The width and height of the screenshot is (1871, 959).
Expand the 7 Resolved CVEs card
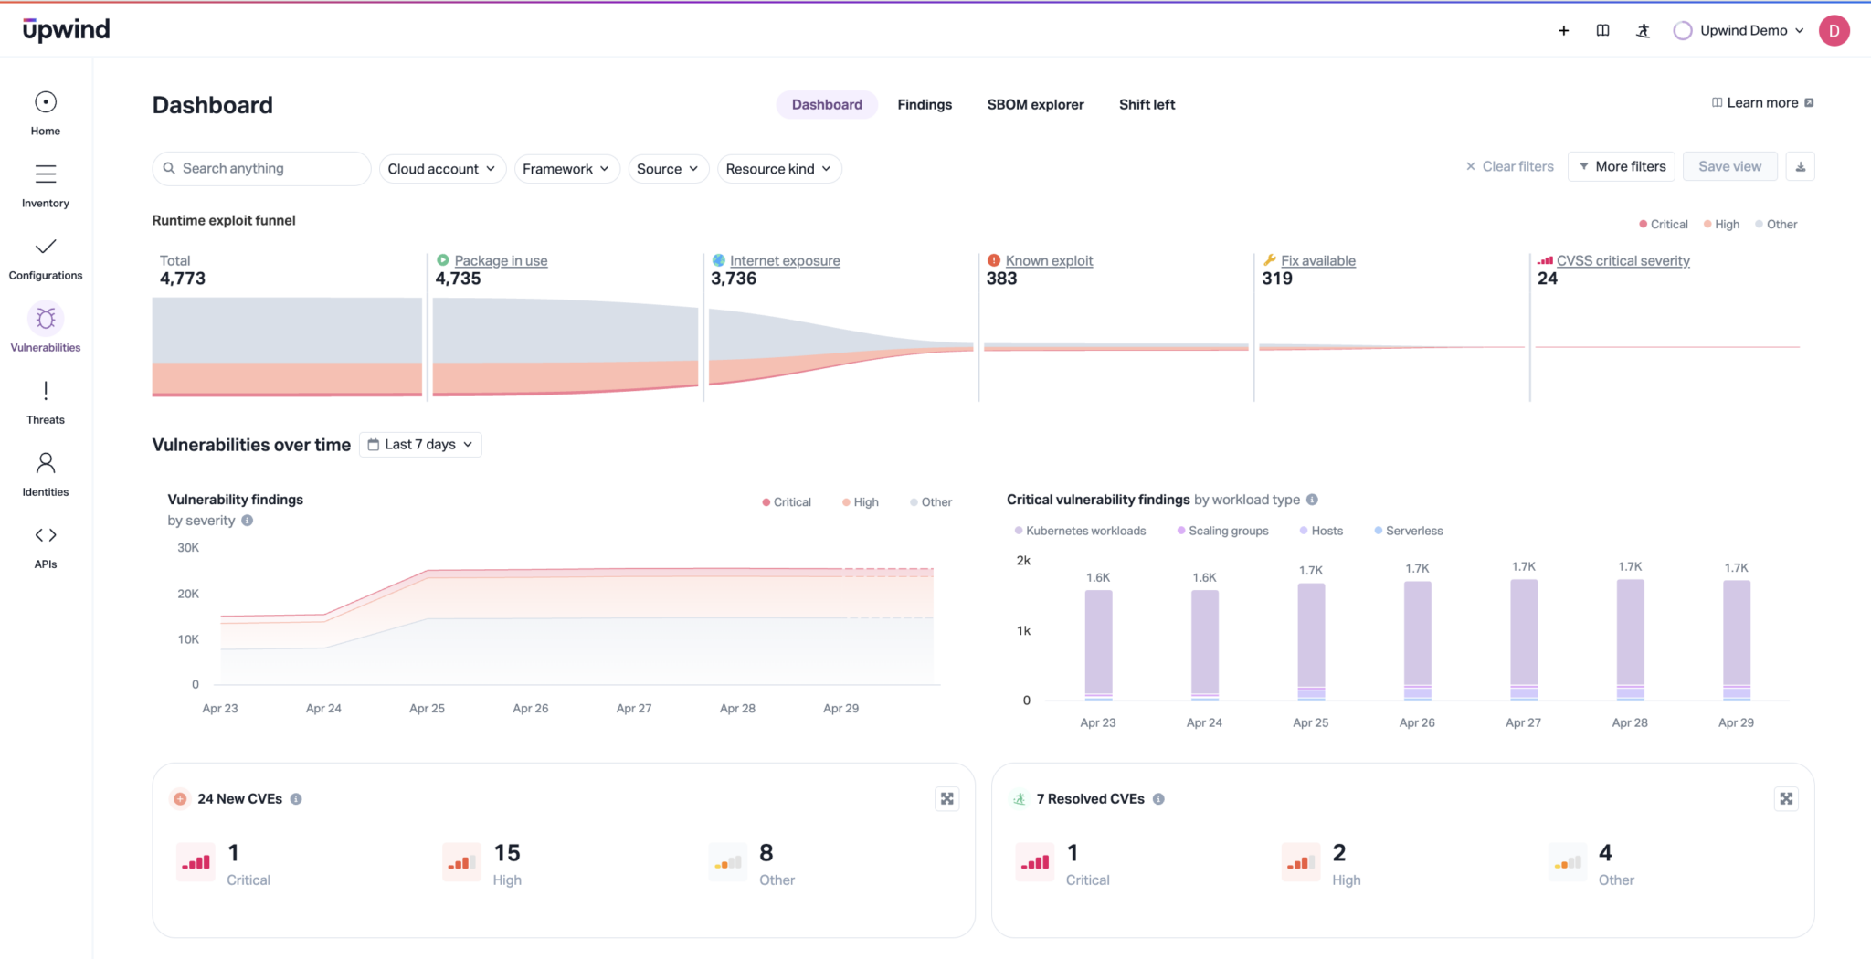(x=1786, y=799)
